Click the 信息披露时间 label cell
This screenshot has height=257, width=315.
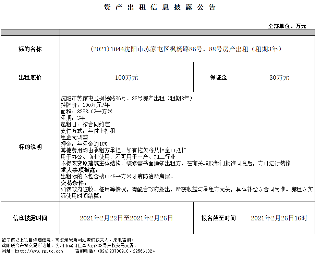click(30, 218)
